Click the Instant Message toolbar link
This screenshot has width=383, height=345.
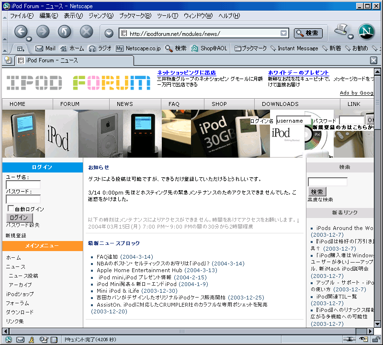(x=294, y=48)
